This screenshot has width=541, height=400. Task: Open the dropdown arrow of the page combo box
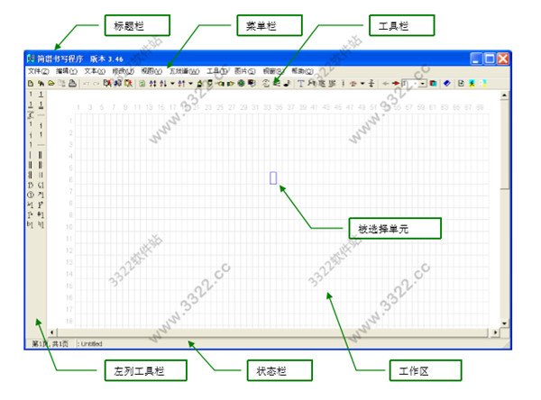[423, 84]
